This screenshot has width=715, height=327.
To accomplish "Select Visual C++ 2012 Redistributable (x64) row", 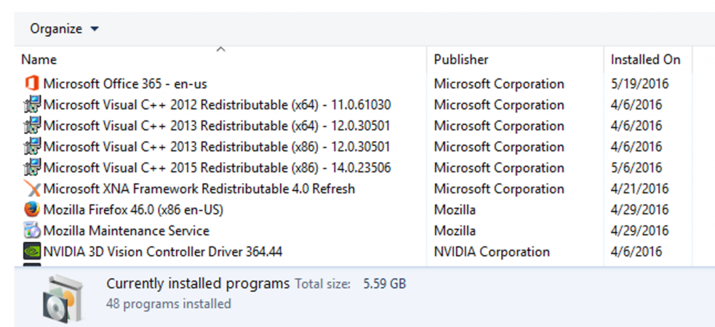I will coord(217,105).
